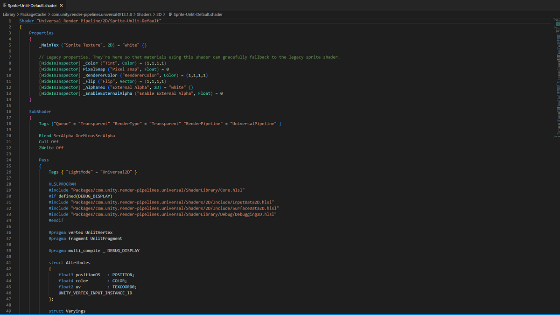560x315 pixels.
Task: Click _Color in the Tint property line
Action: pyautogui.click(x=90, y=63)
